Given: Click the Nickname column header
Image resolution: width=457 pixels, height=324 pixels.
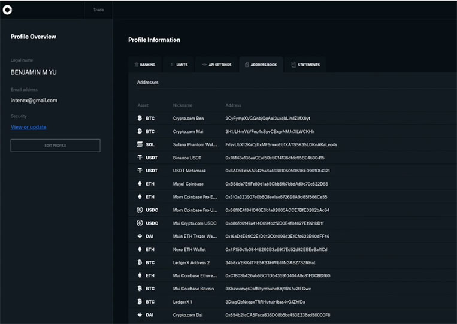Looking at the screenshot, I should 183,105.
